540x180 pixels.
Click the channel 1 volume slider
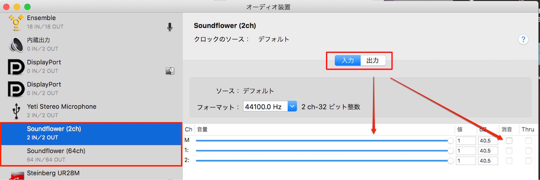[325, 150]
